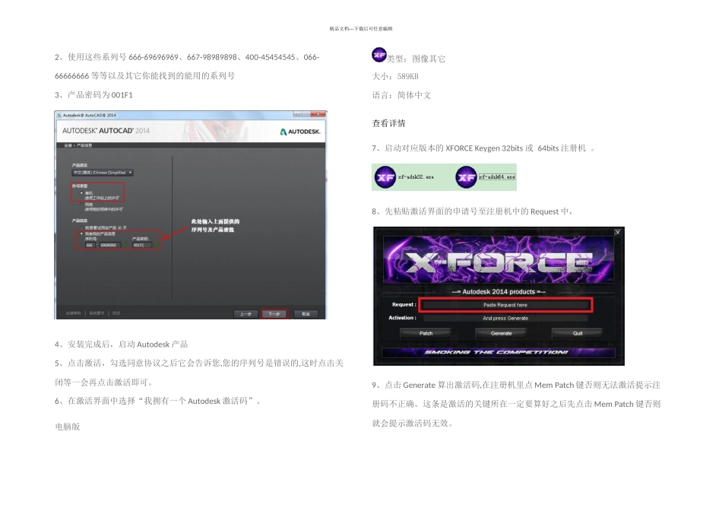
Task: Click the serial number field 69696969
Action: [109, 245]
